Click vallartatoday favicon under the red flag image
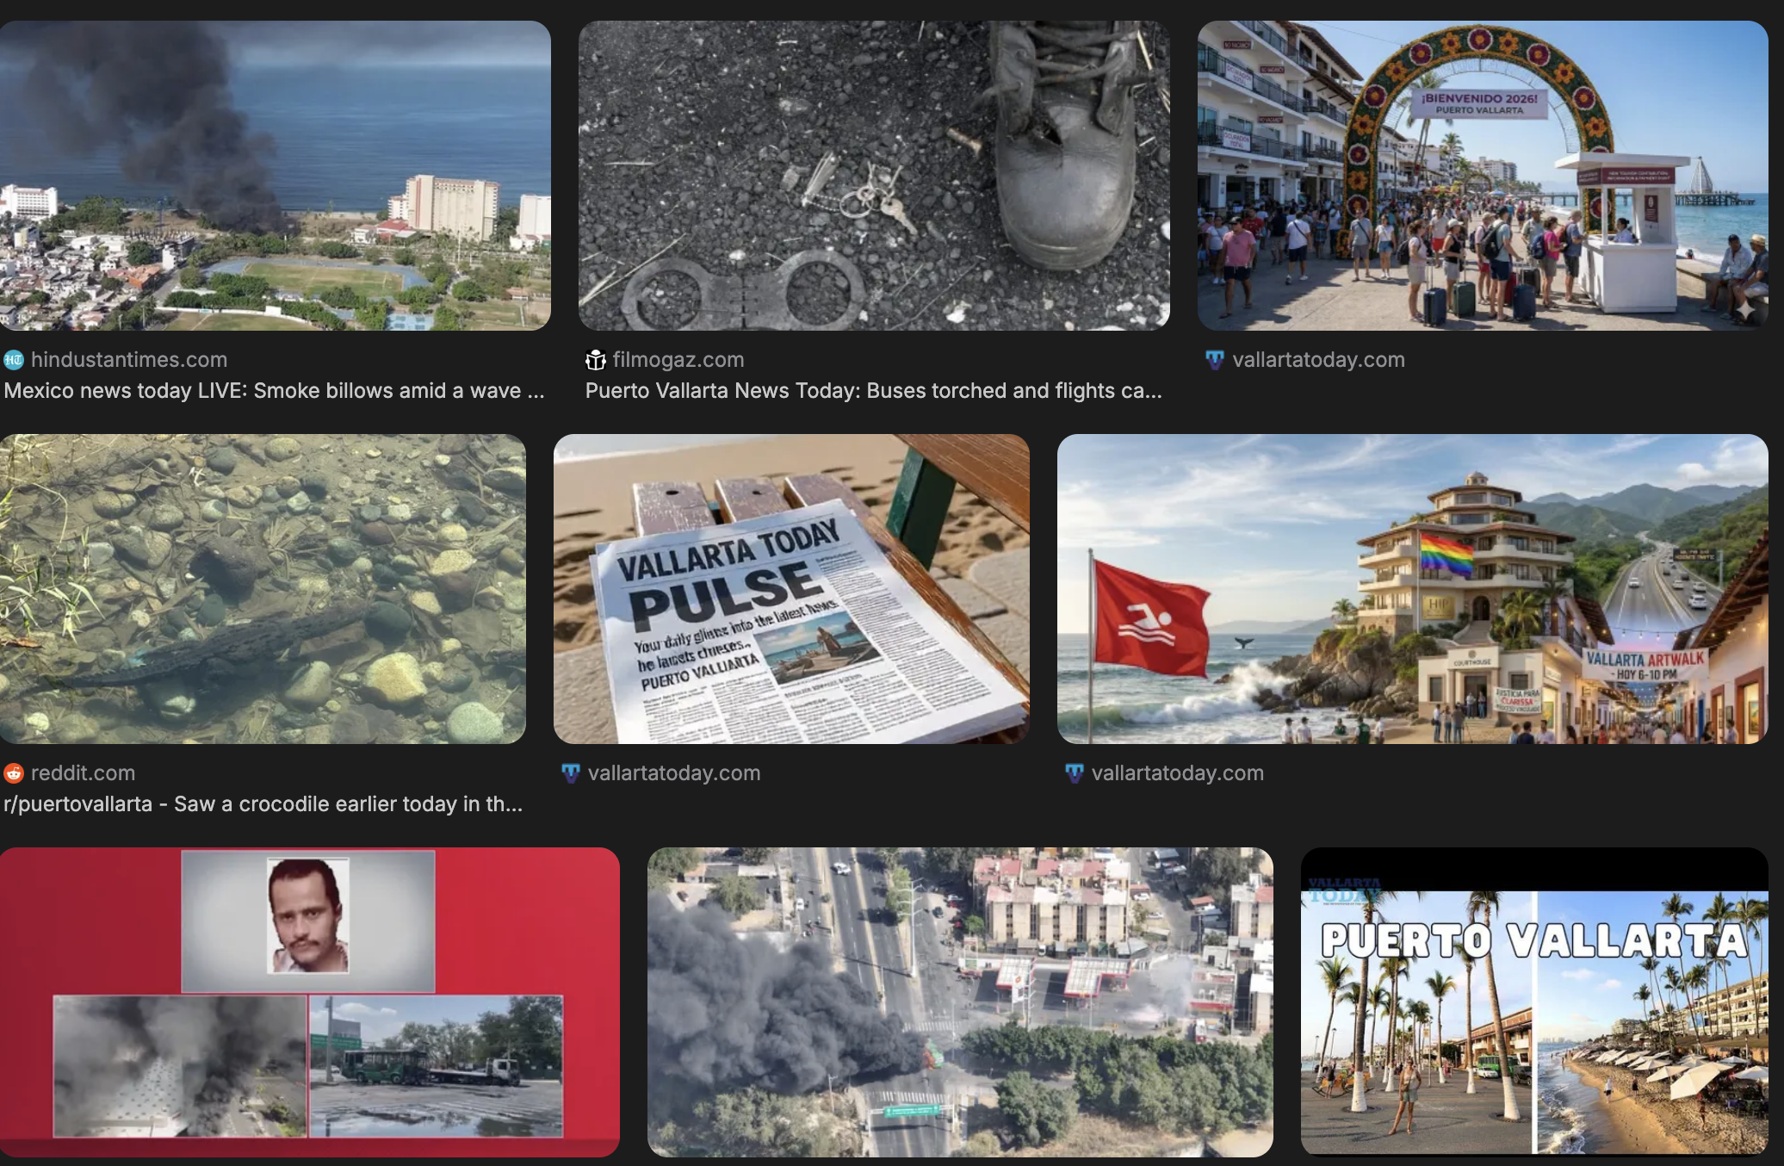The height and width of the screenshot is (1166, 1784). 1074,773
